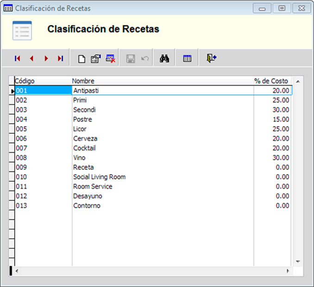Exit the form using the door icon
Viewport: 314px width, 287px height.
click(x=212, y=58)
